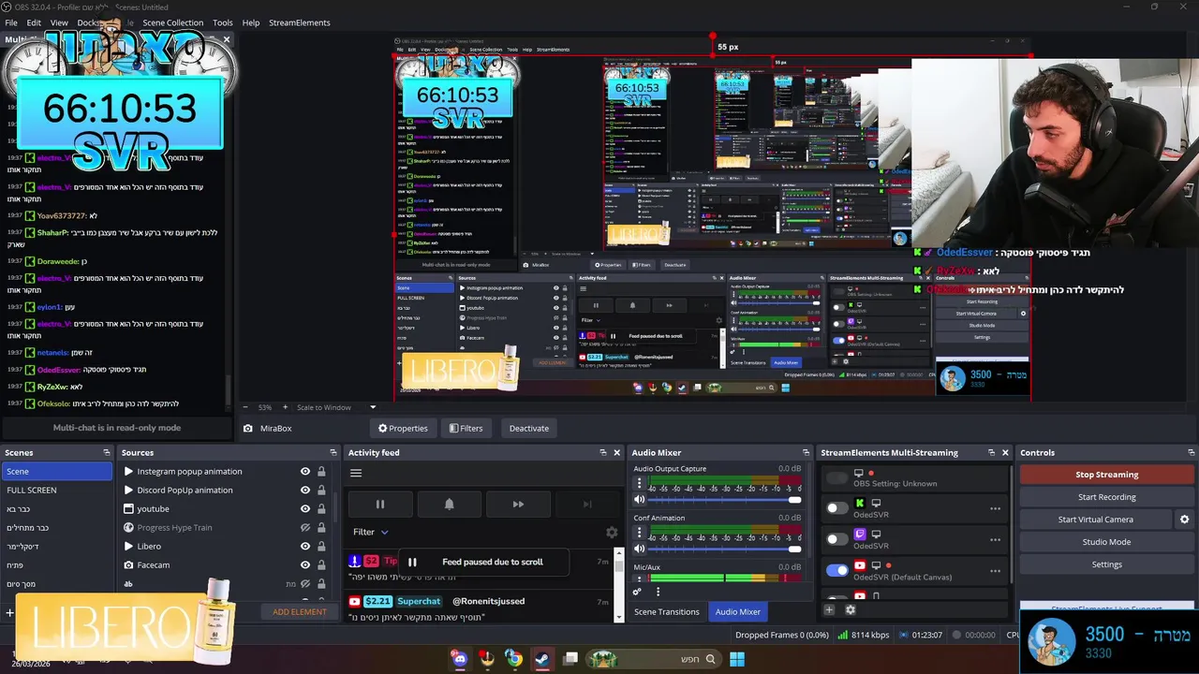This screenshot has height=674, width=1199.
Task: Open preview scaling dropdown arrow
Action: coord(372,407)
